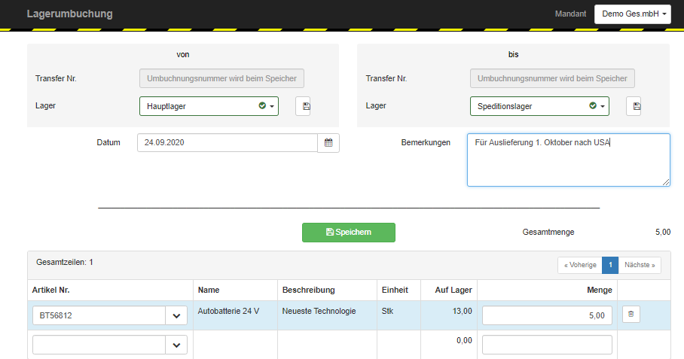Click the 13,00 stock value

[462, 311]
